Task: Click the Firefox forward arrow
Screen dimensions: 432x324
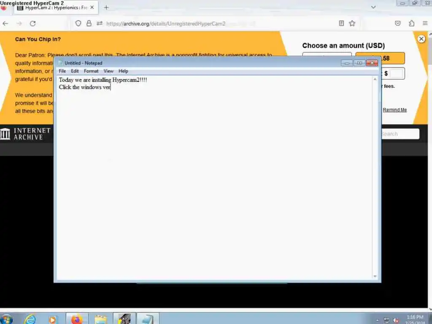Action: pos(19,24)
